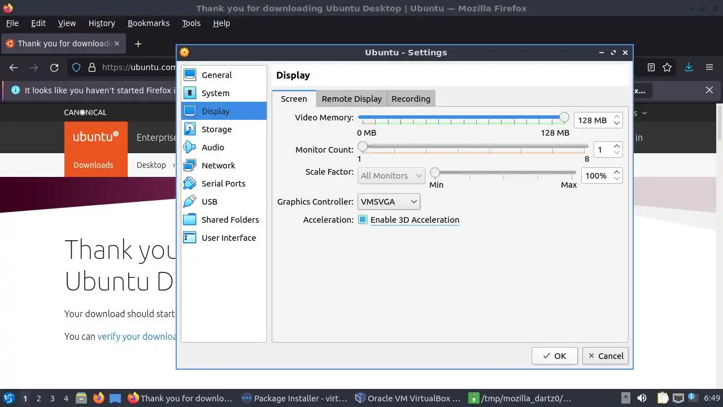Open the taskbar application menu launcher
Viewport: 723px width, 407px height.
click(x=9, y=398)
